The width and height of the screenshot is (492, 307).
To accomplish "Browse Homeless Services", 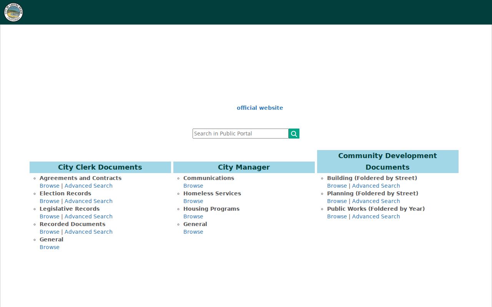I will pos(193,201).
